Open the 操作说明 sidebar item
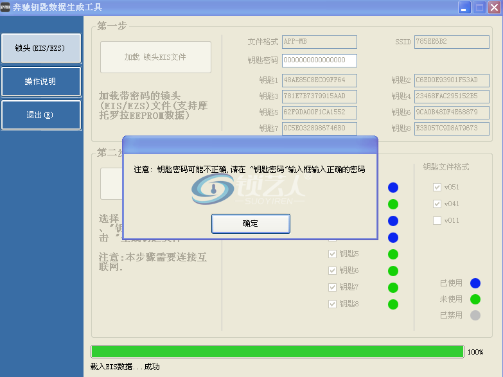Viewport: 503px width, 377px height. pos(41,82)
